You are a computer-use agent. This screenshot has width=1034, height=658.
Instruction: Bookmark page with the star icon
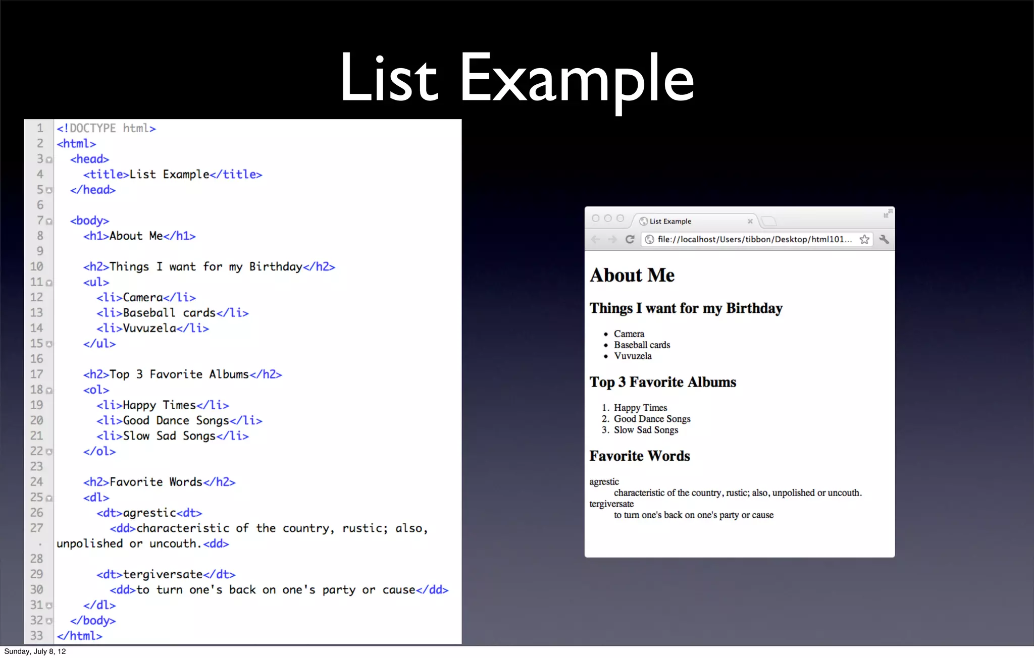coord(864,239)
